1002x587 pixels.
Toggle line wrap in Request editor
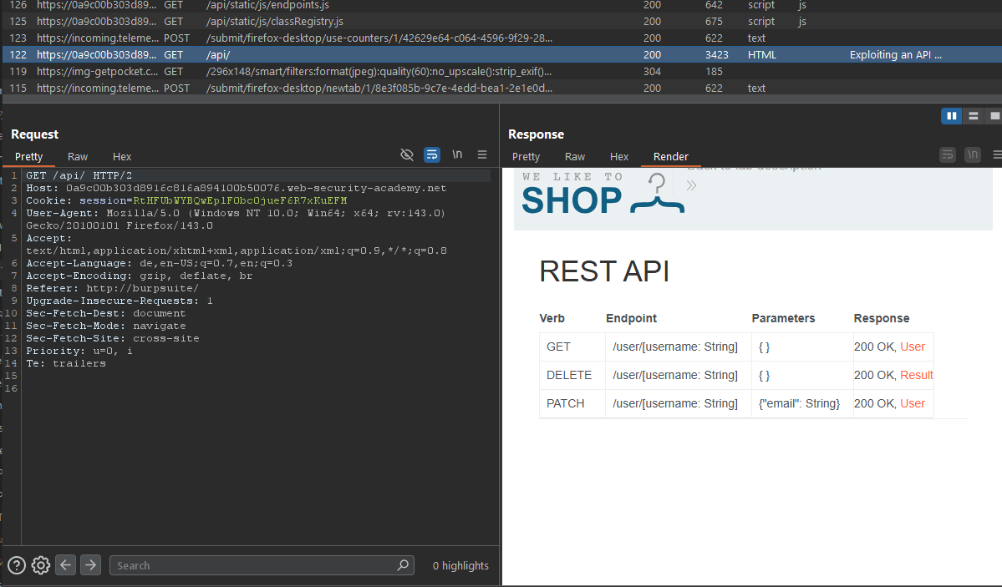pos(432,154)
